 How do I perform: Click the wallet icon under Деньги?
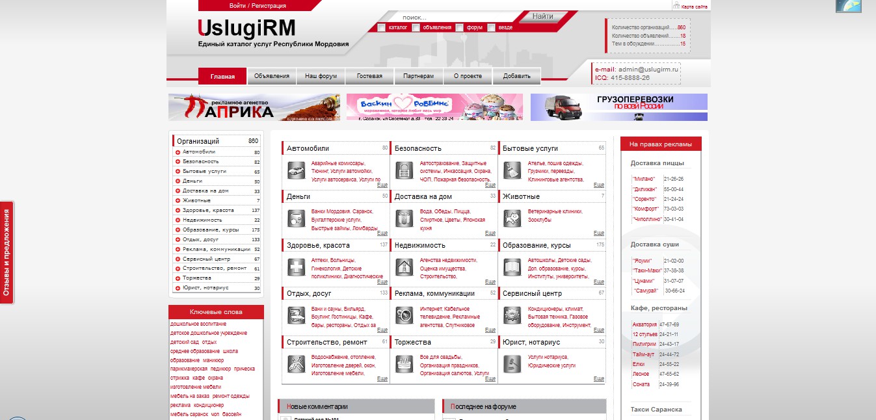pos(296,218)
